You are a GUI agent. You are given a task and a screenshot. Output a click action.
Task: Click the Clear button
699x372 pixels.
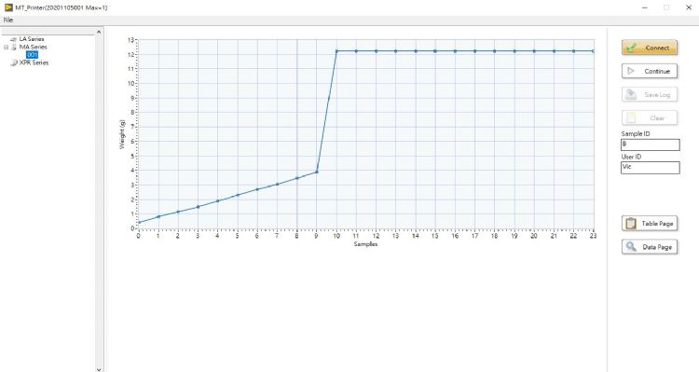pyautogui.click(x=650, y=117)
